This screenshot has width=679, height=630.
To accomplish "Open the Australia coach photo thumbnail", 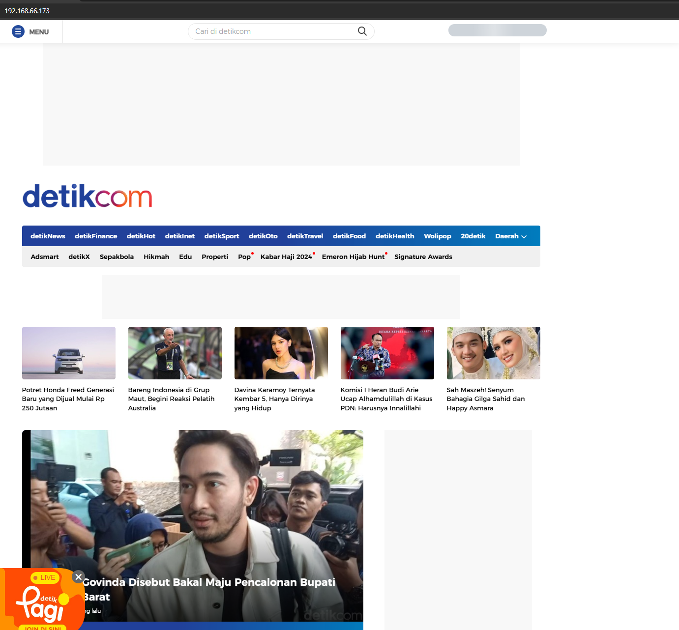I will pyautogui.click(x=175, y=353).
